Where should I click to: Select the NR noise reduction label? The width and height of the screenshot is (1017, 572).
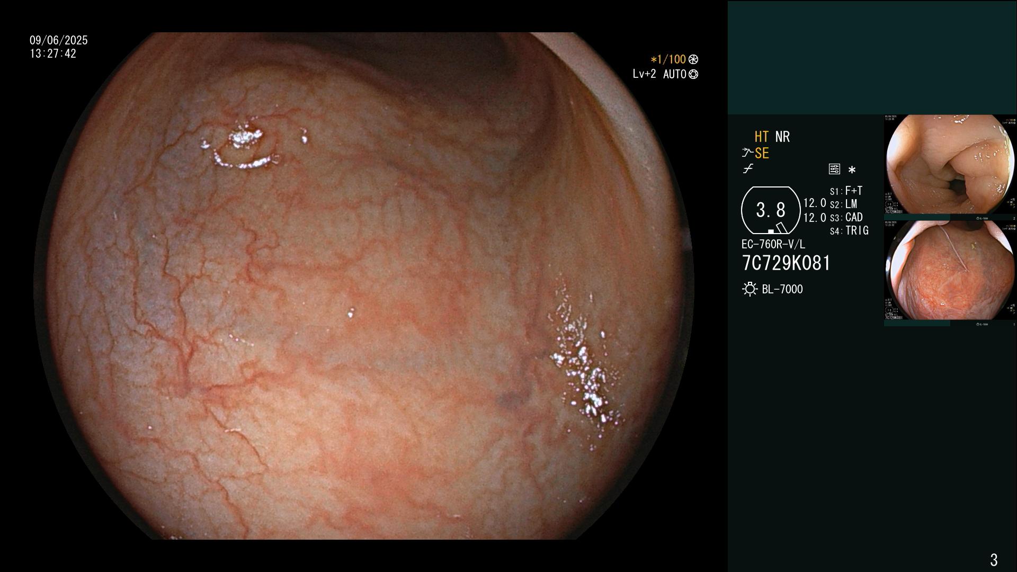(x=782, y=137)
